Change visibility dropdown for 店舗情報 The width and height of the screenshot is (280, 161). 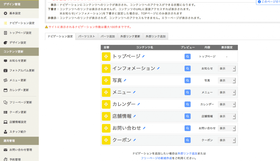(227, 116)
